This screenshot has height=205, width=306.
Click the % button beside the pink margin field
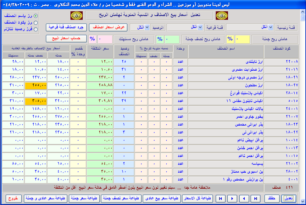pyautogui.click(x=92, y=39)
